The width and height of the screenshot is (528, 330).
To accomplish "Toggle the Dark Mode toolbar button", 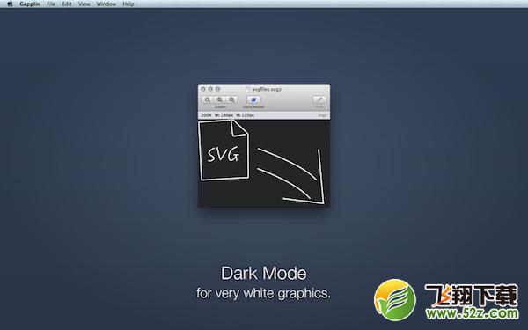I will 253,99.
